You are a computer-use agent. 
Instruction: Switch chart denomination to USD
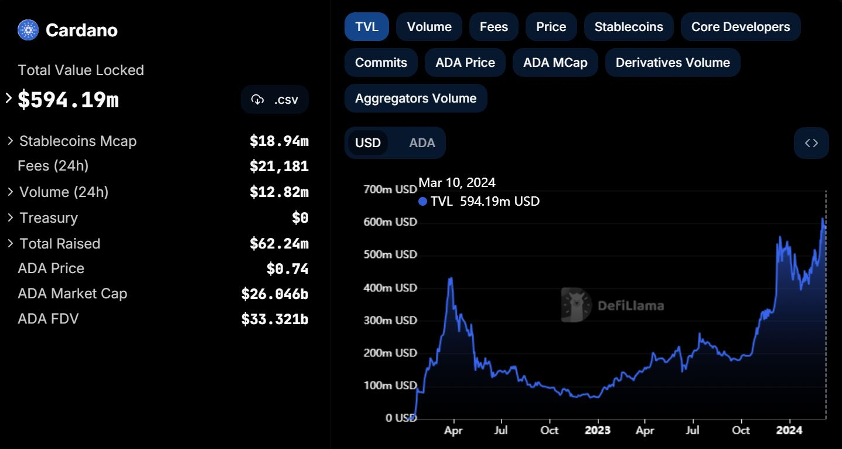[x=368, y=143]
